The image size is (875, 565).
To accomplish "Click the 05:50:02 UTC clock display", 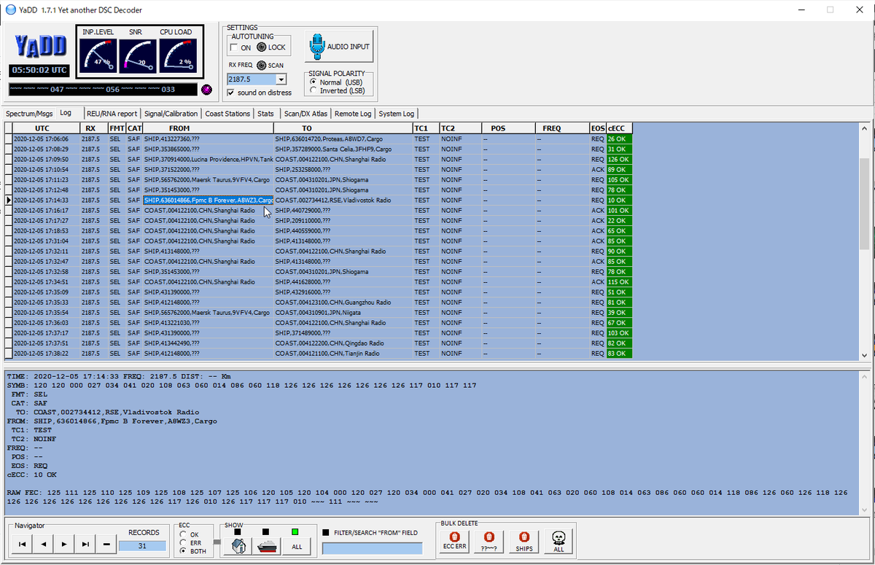I will [40, 71].
